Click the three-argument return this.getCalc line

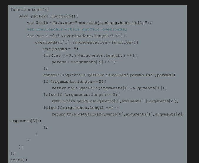tap(115, 101)
